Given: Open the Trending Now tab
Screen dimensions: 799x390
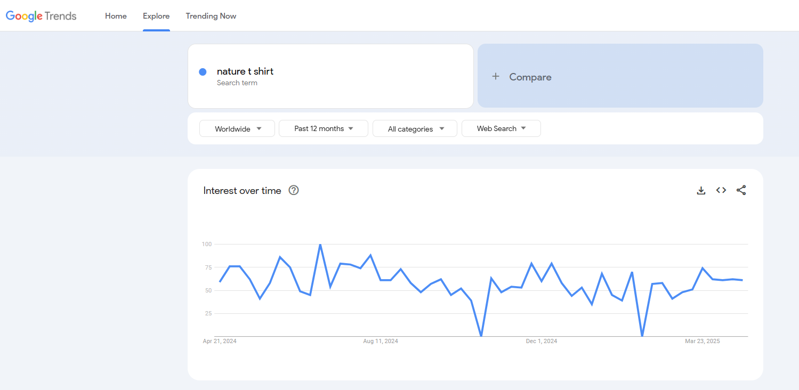Looking at the screenshot, I should [211, 16].
